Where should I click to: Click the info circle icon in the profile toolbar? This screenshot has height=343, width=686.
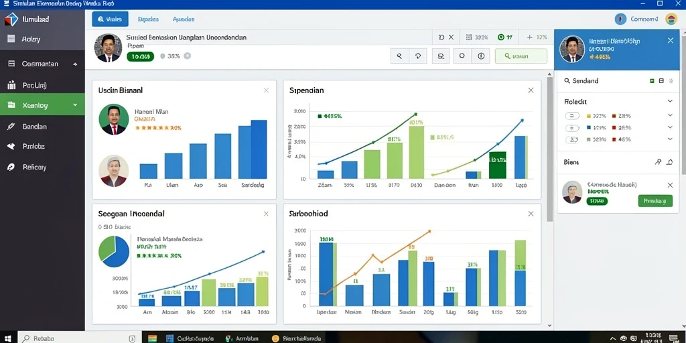click(481, 56)
